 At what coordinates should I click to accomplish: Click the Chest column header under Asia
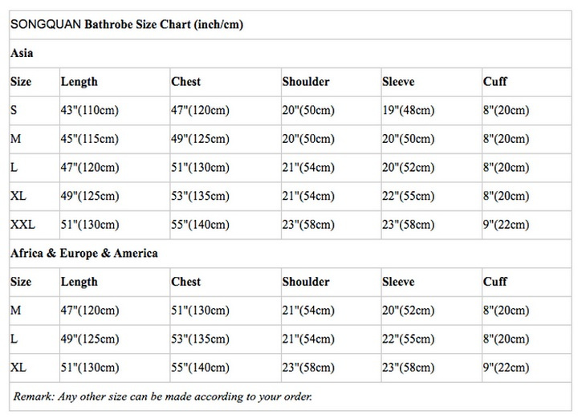coord(185,81)
